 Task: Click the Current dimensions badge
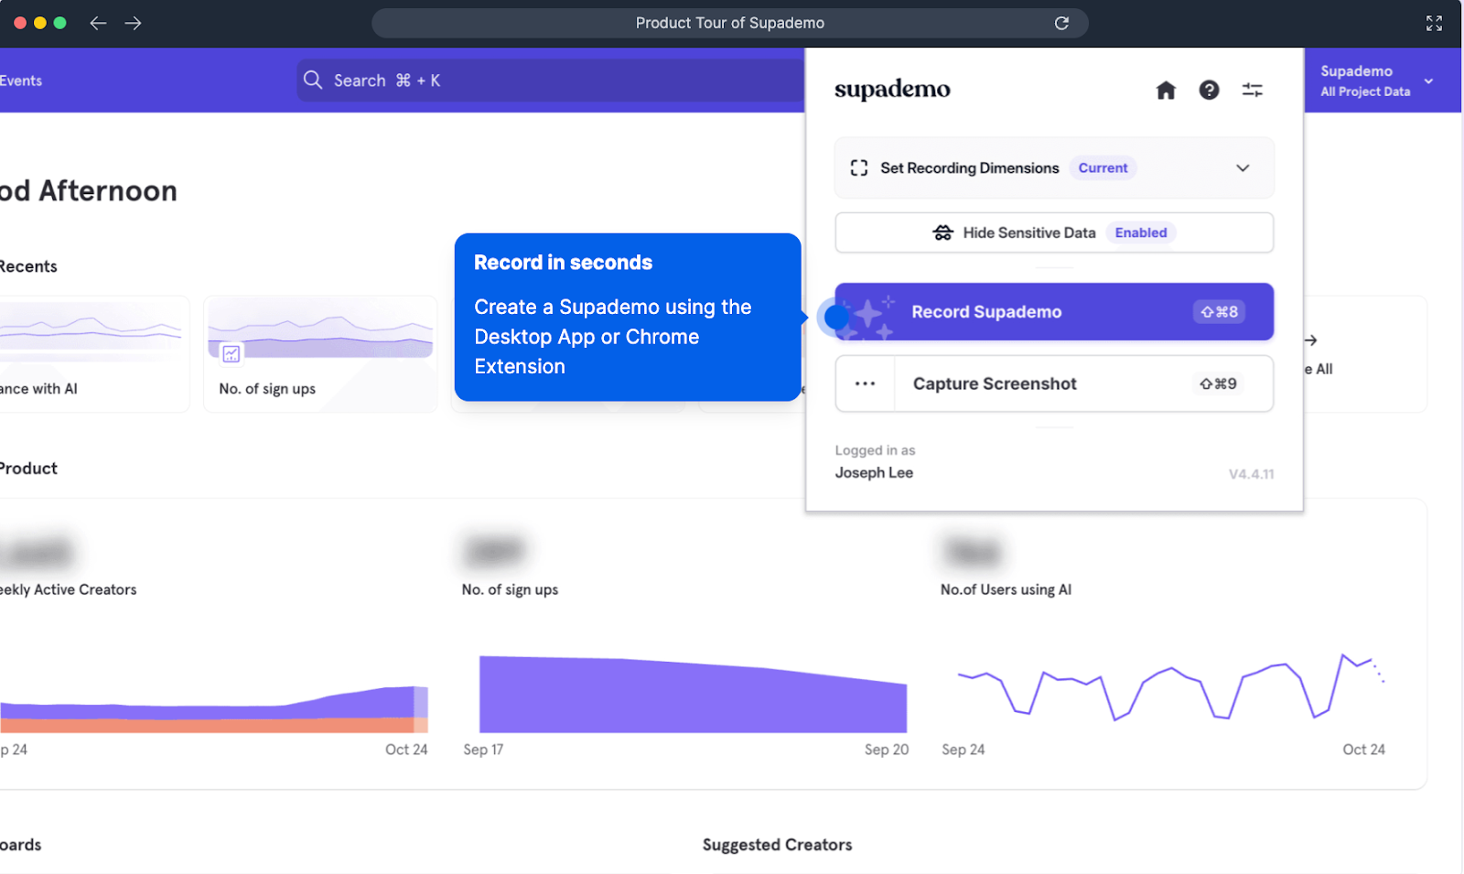point(1103,167)
